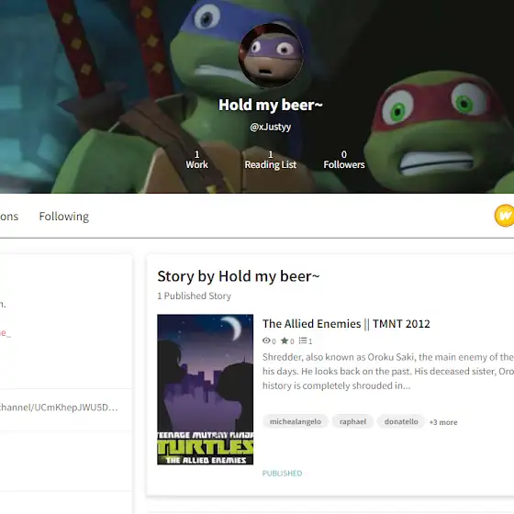Click the PUBLISHED status label
This screenshot has height=514, width=514.
tap(283, 474)
